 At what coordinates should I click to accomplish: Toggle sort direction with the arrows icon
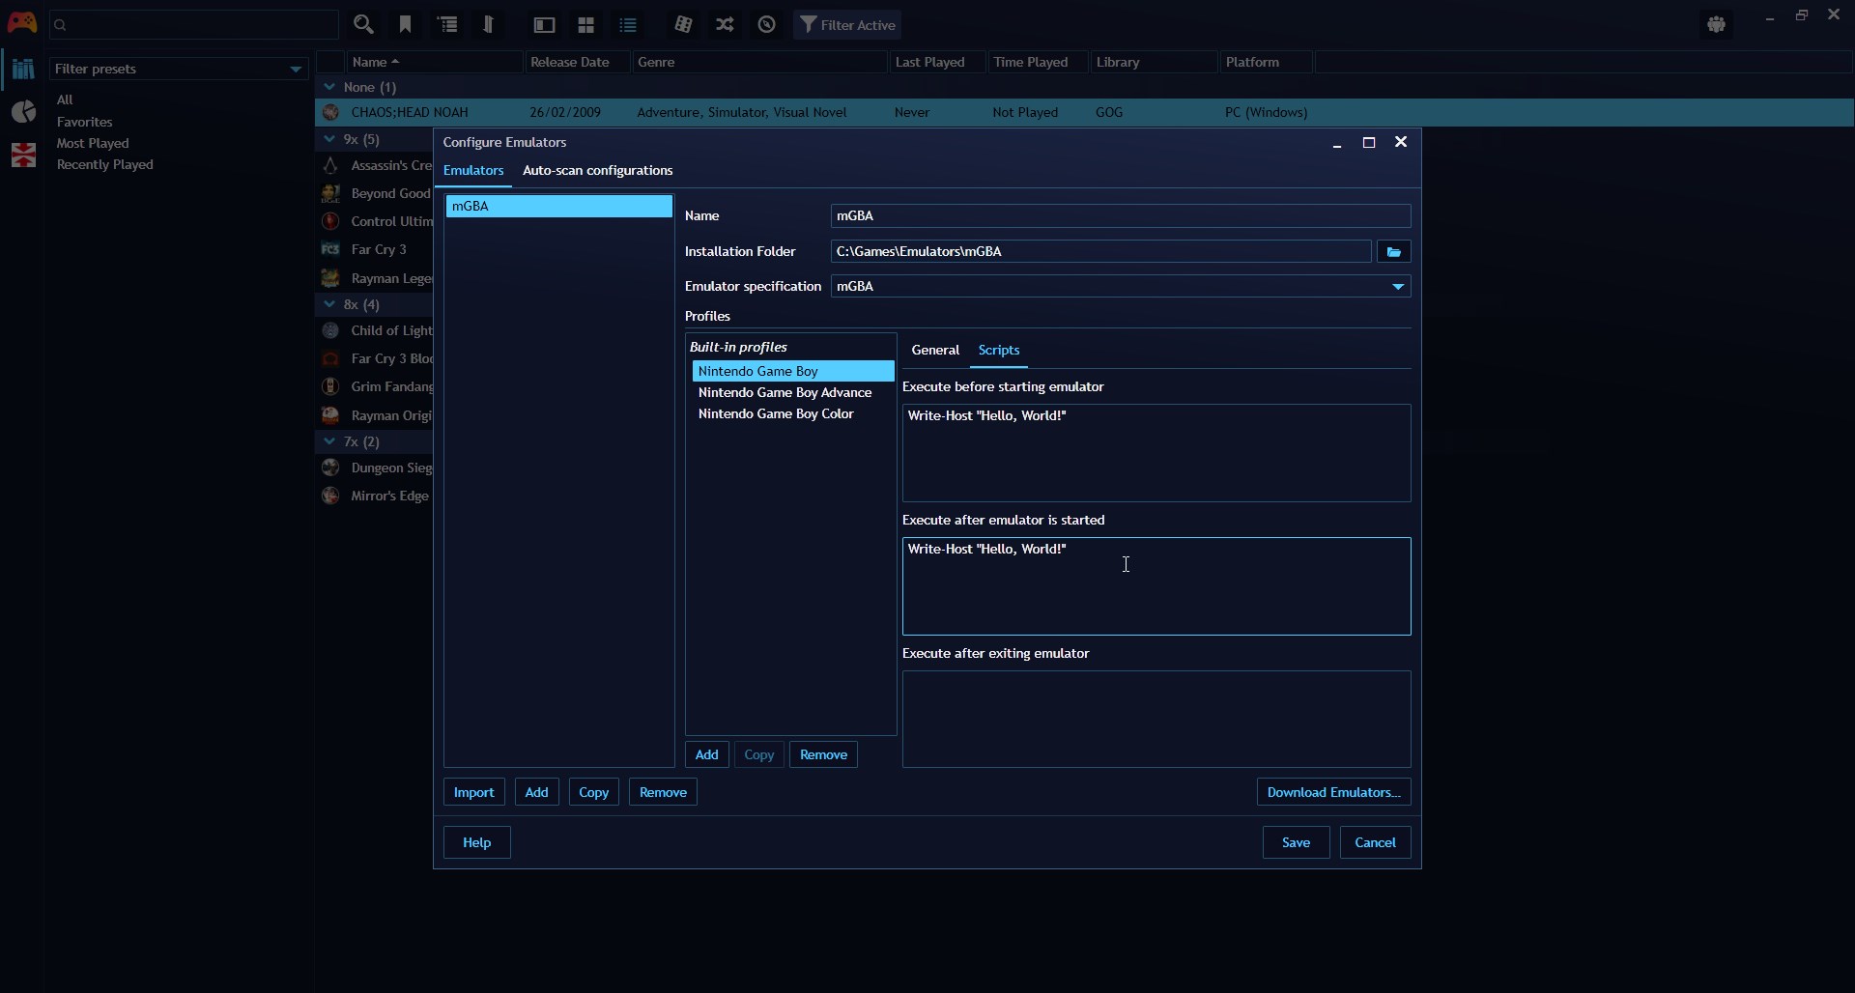pos(490,24)
